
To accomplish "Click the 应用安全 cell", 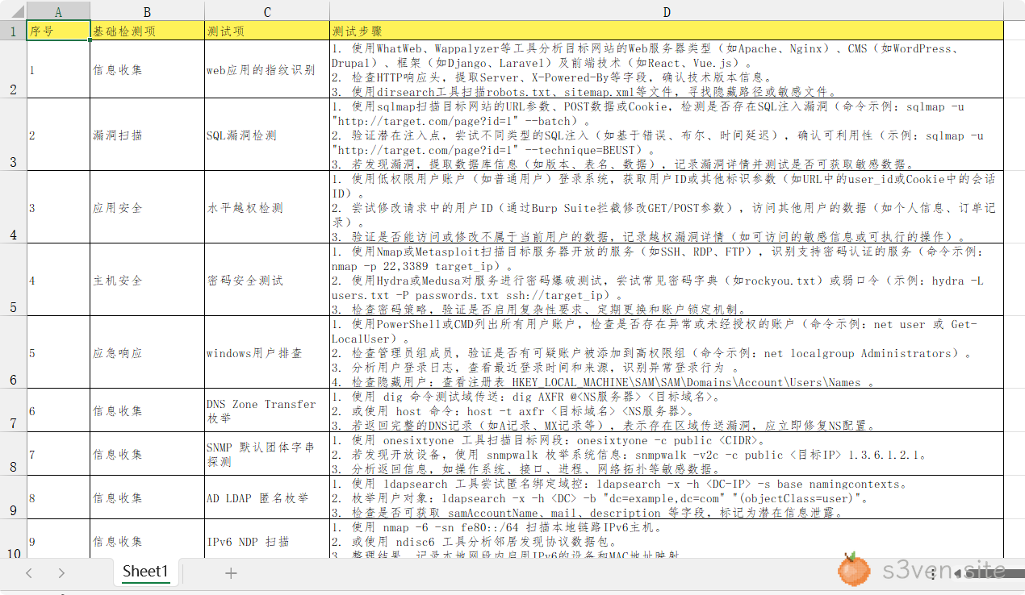I will point(148,207).
